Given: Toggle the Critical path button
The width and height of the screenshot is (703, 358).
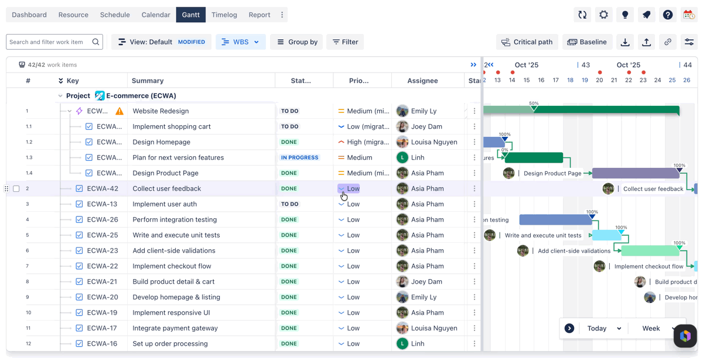Looking at the screenshot, I should tap(527, 42).
